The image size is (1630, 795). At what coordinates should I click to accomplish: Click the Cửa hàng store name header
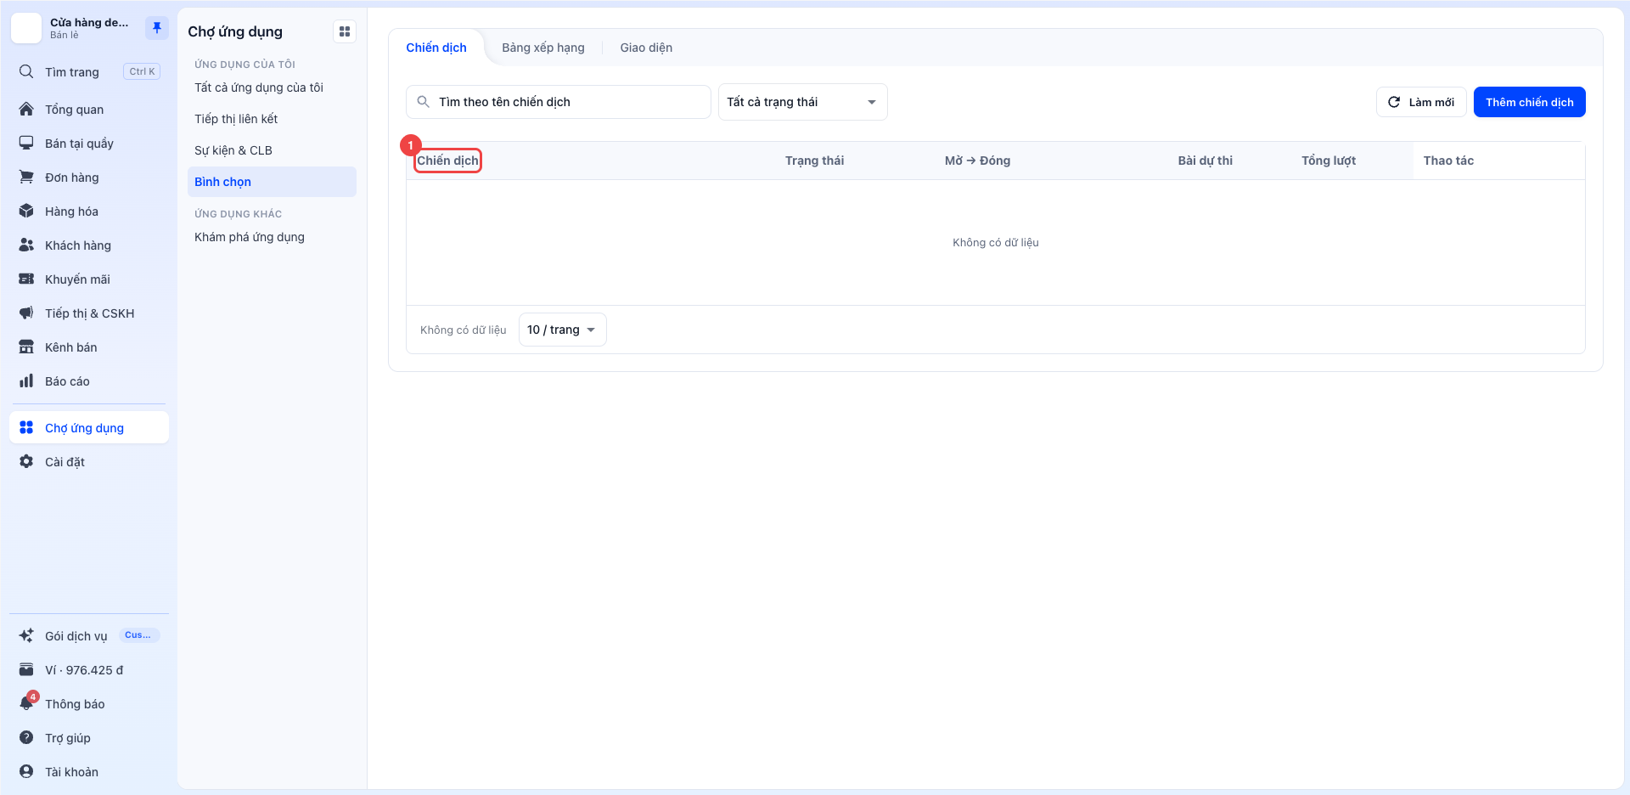pyautogui.click(x=89, y=22)
